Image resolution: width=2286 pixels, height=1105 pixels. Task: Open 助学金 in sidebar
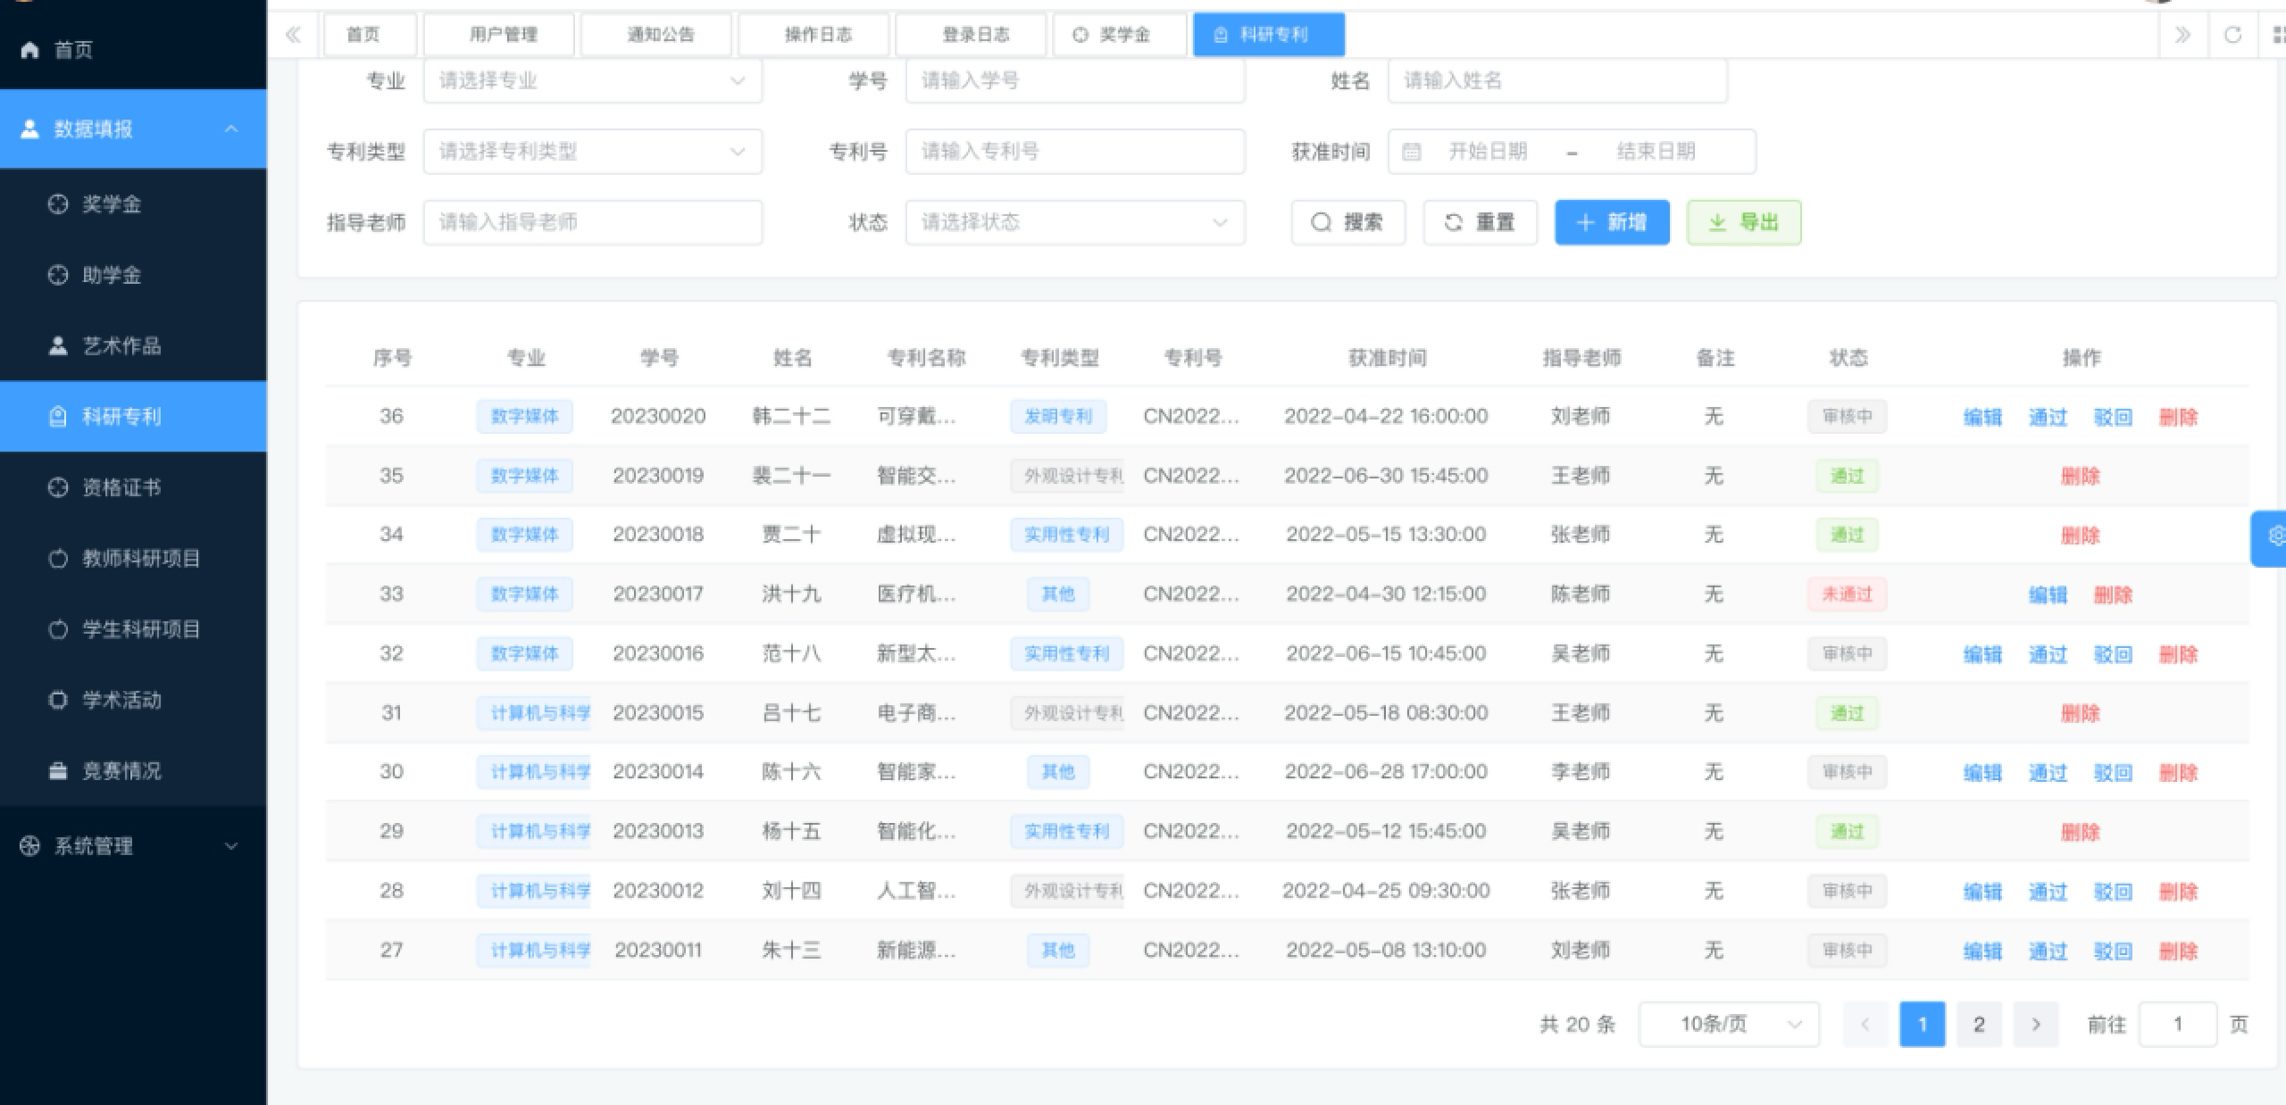[134, 275]
